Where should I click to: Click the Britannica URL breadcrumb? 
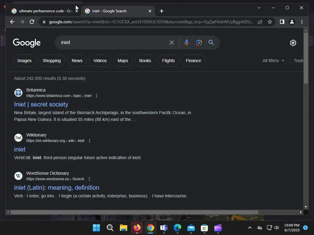pos(59,96)
